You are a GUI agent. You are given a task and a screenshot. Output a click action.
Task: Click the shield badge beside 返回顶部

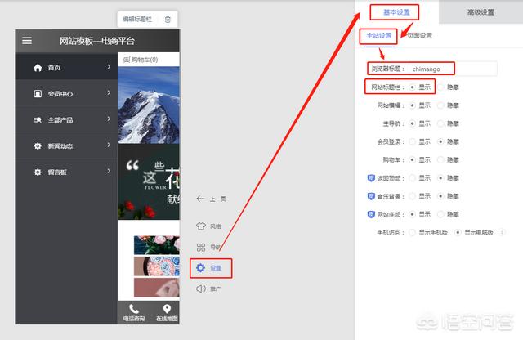pos(371,178)
